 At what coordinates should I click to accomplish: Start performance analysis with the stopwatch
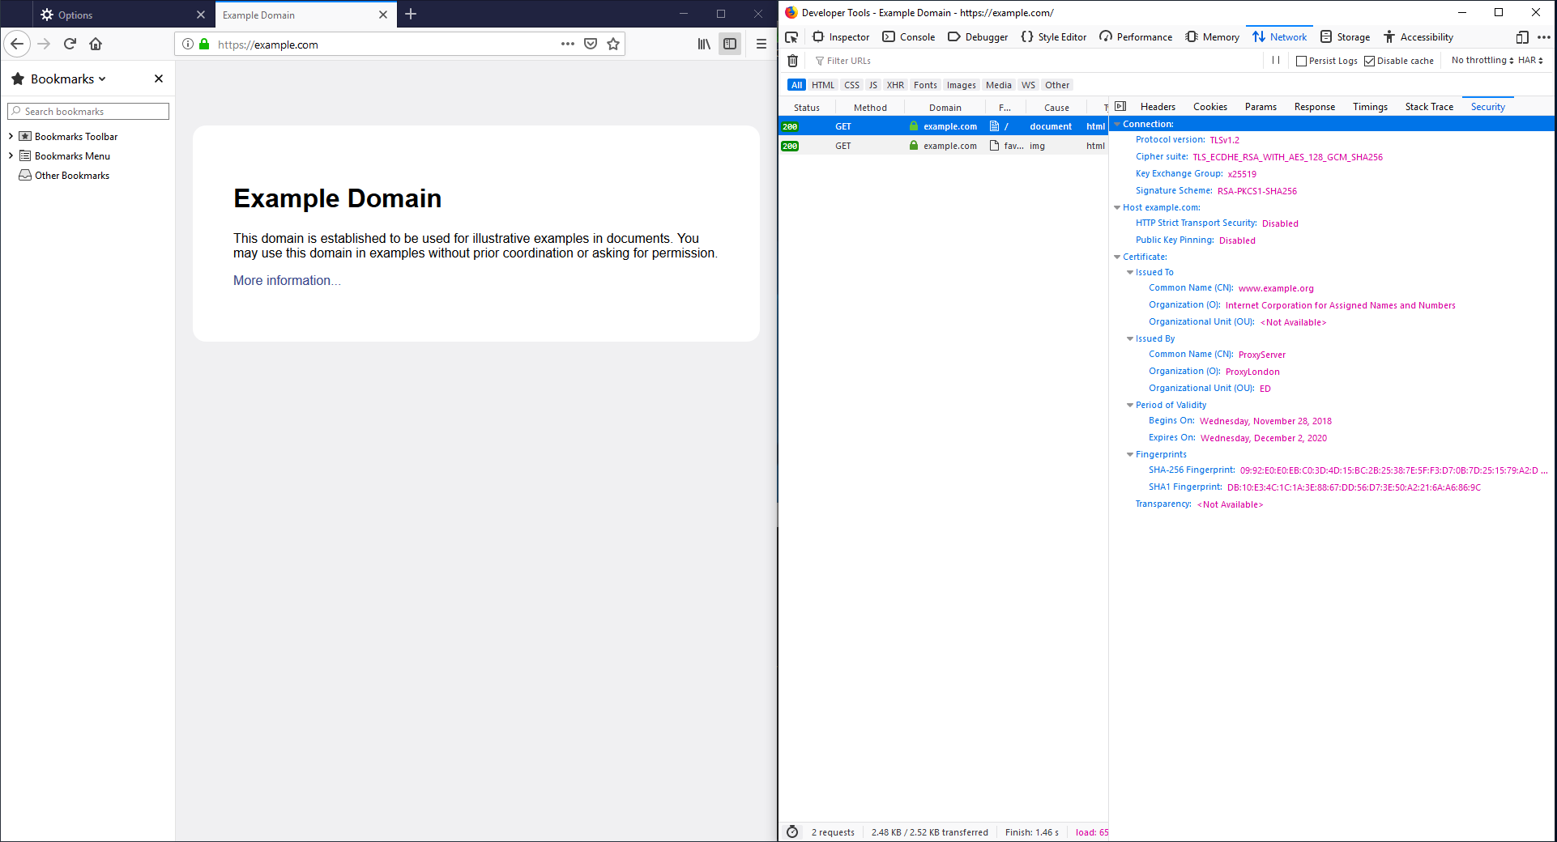[x=792, y=831]
